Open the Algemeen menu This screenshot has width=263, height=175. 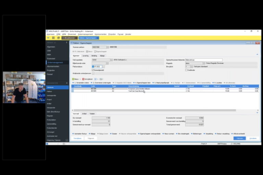(50, 34)
